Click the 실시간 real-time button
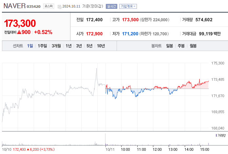This screenshot has width=228, height=154. coord(111,7)
